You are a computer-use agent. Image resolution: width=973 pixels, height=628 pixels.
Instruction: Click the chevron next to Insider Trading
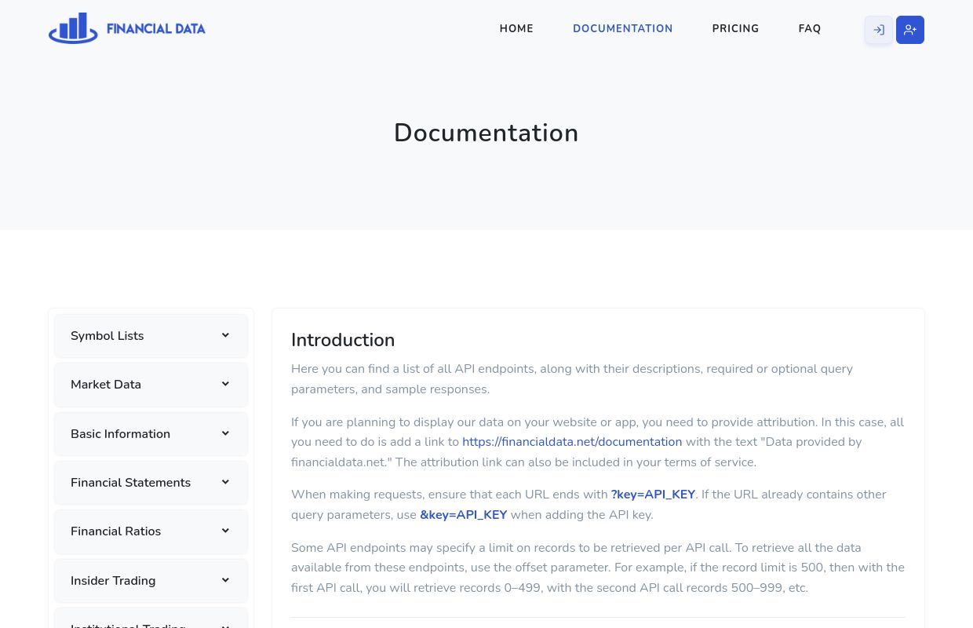[225, 580]
